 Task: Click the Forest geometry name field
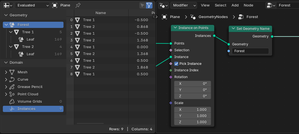coord(250,51)
